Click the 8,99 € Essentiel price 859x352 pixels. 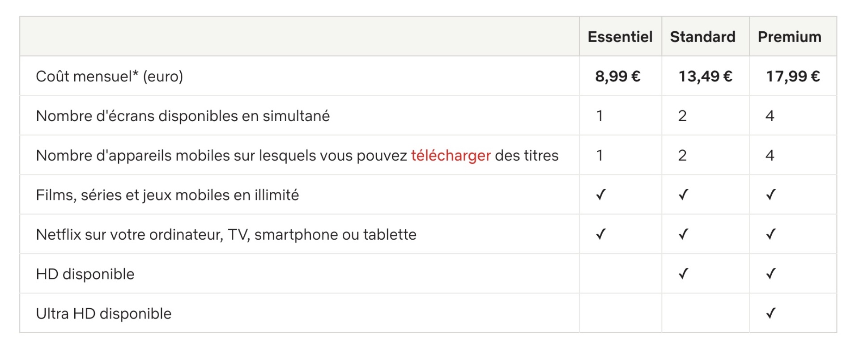point(617,76)
